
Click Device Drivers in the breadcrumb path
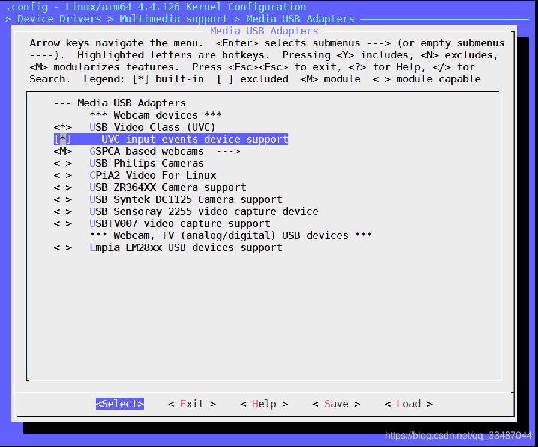pos(60,19)
